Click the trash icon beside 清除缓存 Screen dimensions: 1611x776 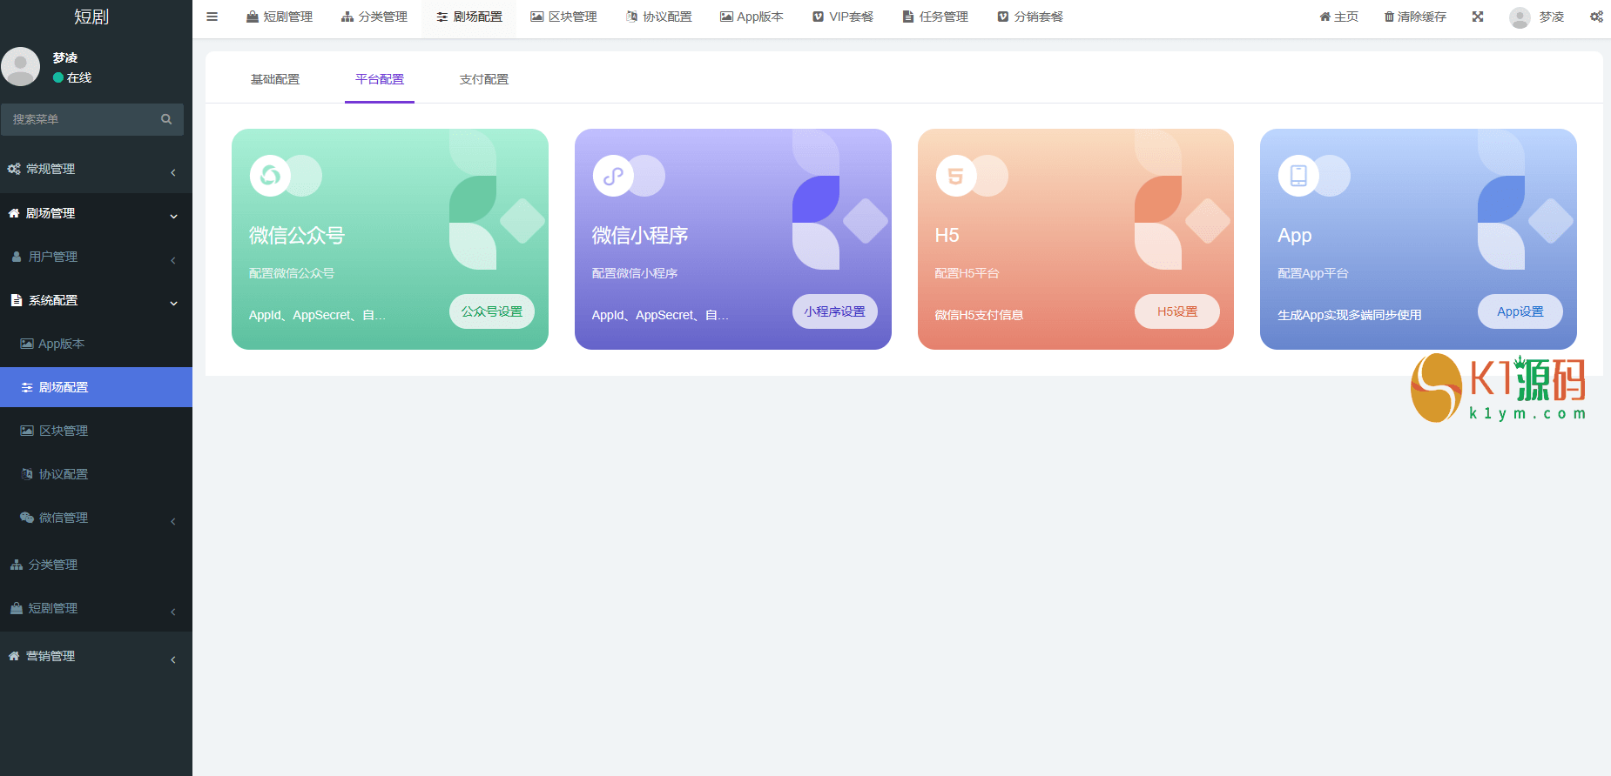1389,17
